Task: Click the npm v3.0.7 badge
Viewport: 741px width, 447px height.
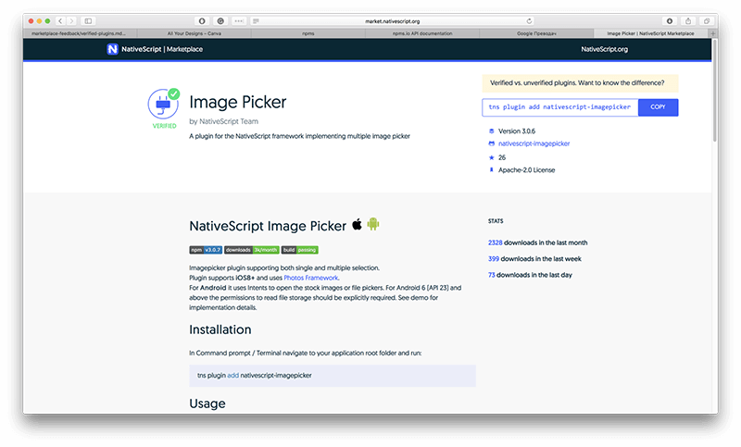Action: click(x=206, y=250)
